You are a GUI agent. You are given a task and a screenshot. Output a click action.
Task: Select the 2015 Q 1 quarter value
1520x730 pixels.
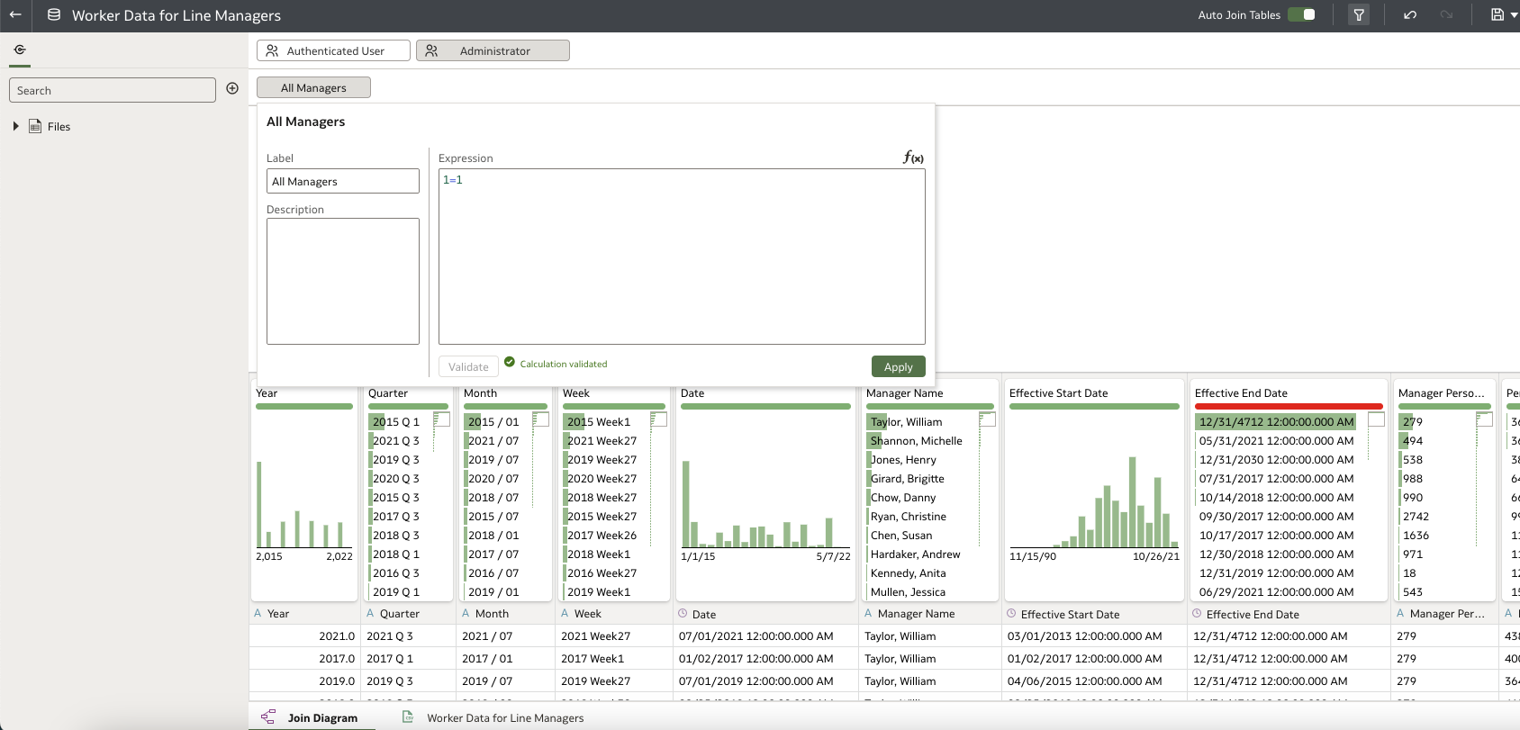(396, 421)
